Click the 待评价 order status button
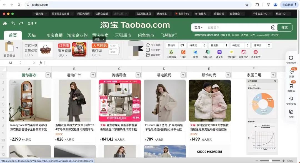Image resolution: width=300 pixels, height=163 pixels. 262,45
